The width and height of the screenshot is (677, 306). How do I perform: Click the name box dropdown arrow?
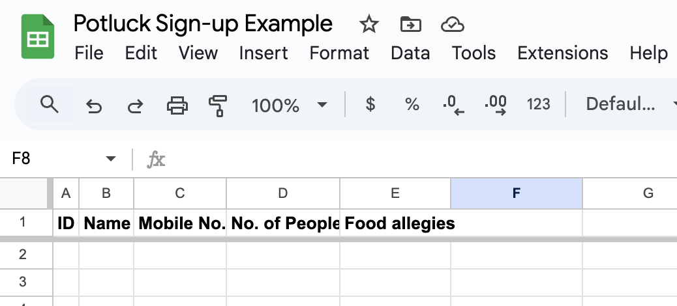(111, 159)
